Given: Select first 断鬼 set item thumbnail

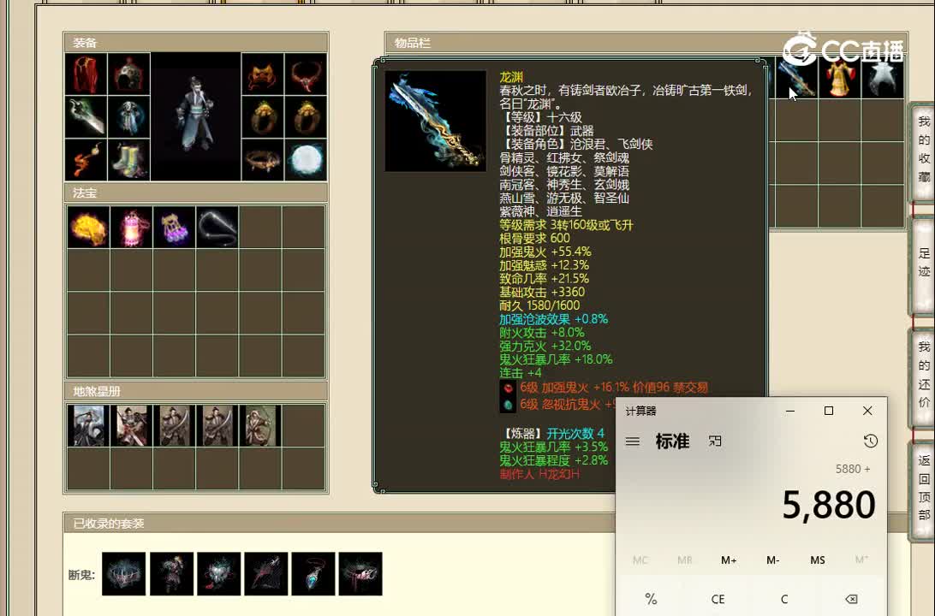Looking at the screenshot, I should 123,574.
